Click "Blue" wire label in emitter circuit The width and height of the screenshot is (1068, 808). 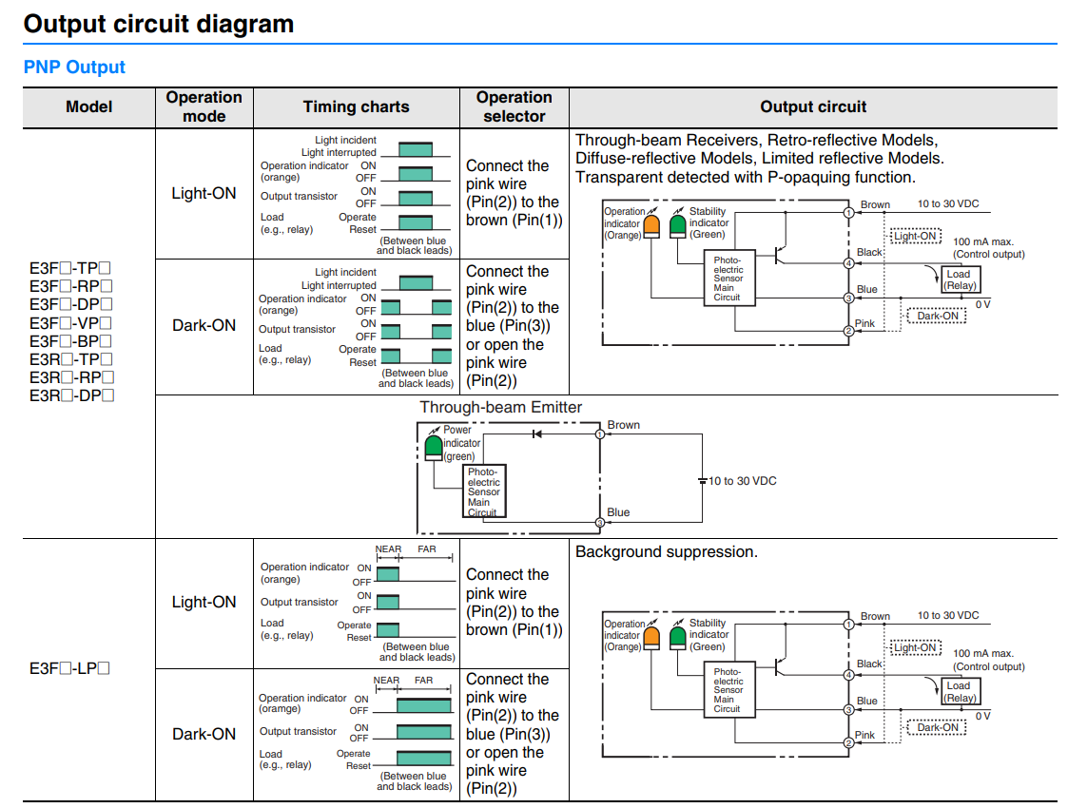point(618,512)
